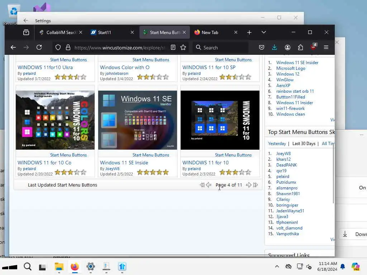Open skinner Putridumx profile
This screenshot has height=275, width=367.
[286, 182]
